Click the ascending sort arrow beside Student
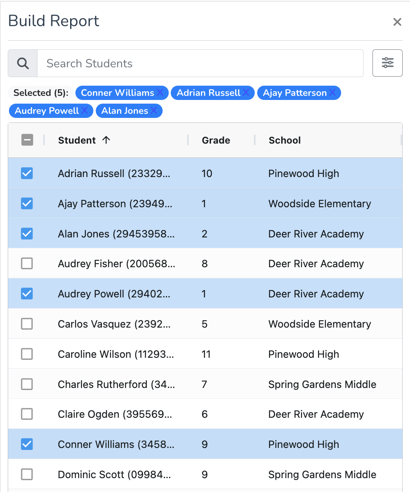 click(106, 140)
